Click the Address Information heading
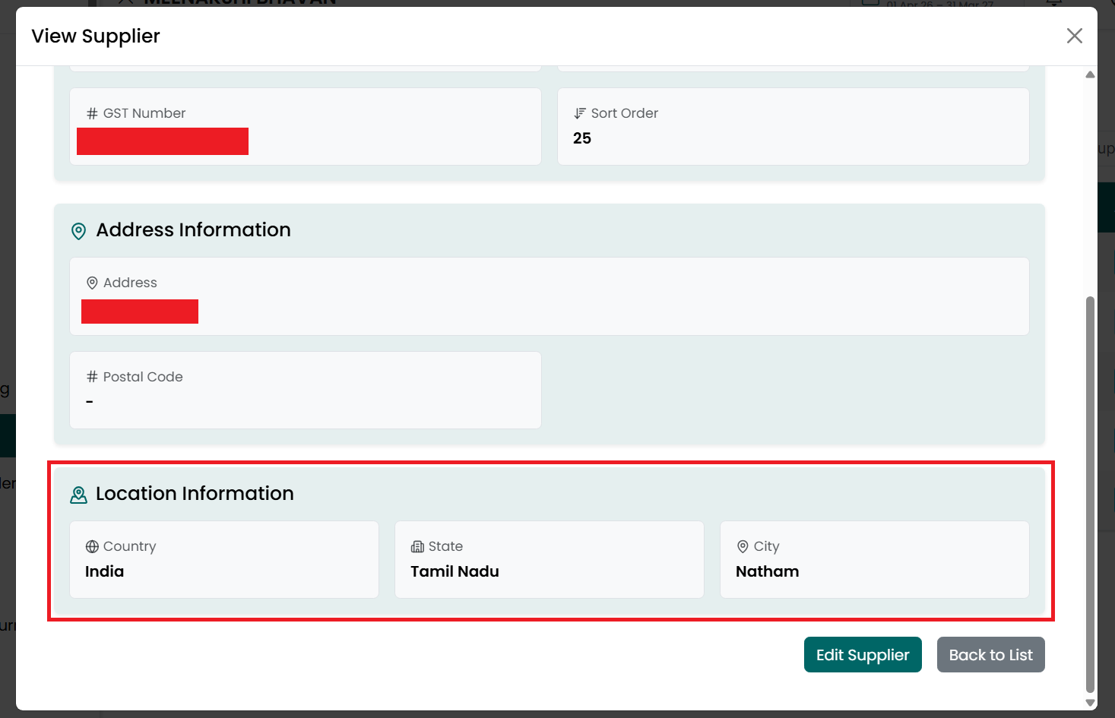The height and width of the screenshot is (718, 1115). [x=193, y=230]
